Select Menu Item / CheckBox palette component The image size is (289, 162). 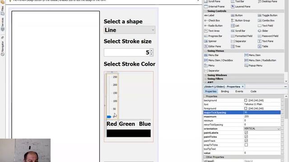point(219,60)
